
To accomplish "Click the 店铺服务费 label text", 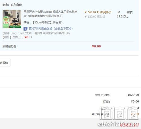I will click(x=9, y=46).
